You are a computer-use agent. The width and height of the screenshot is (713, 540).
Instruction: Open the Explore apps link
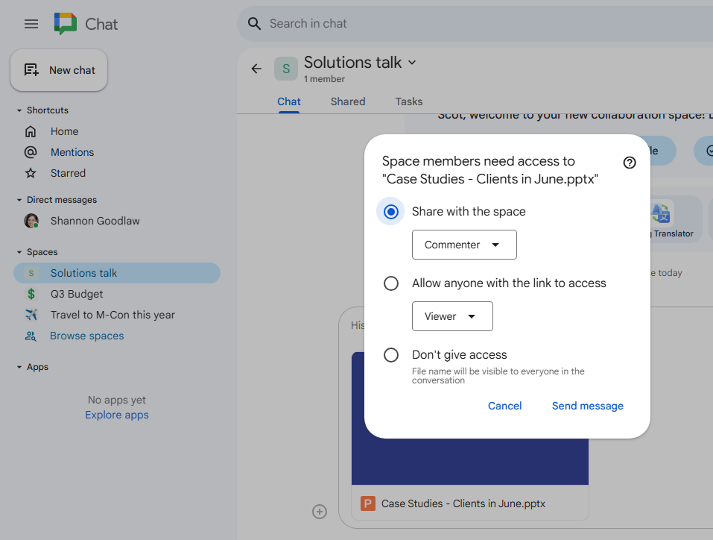(x=117, y=415)
